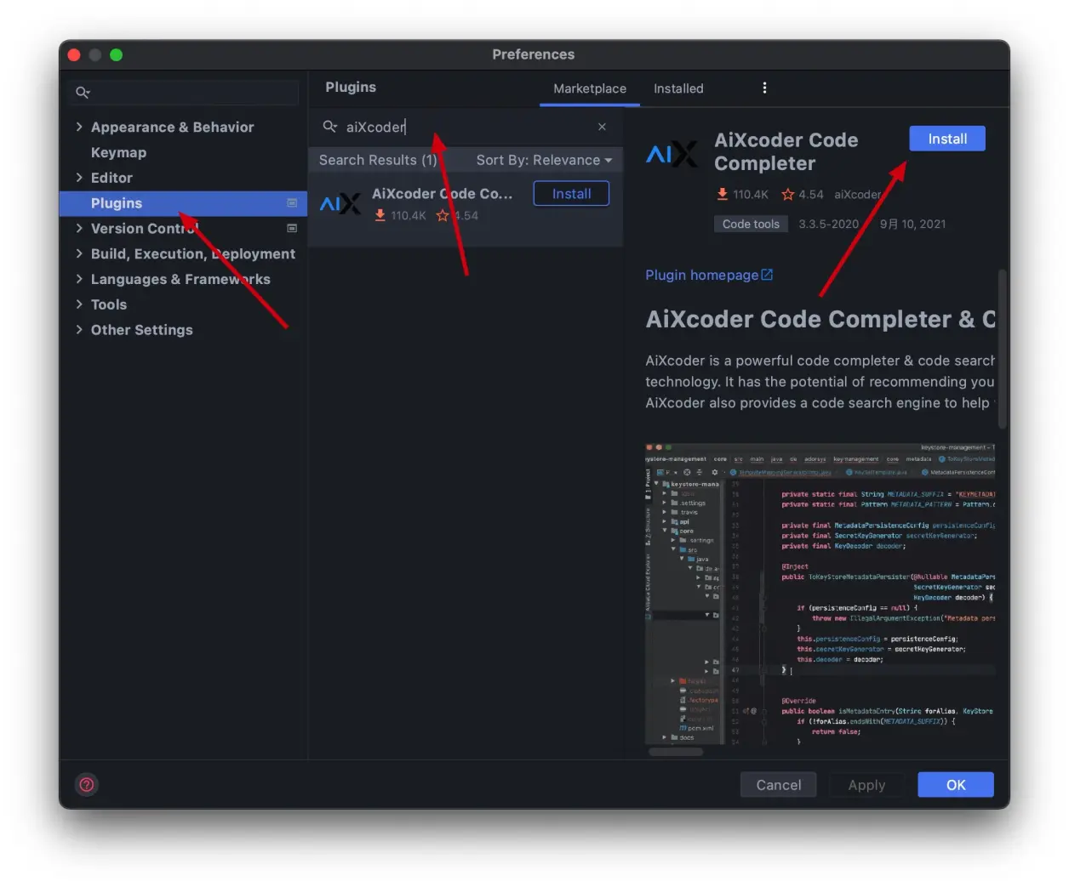
Task: Click the Version Control project-level icon
Action: [292, 229]
